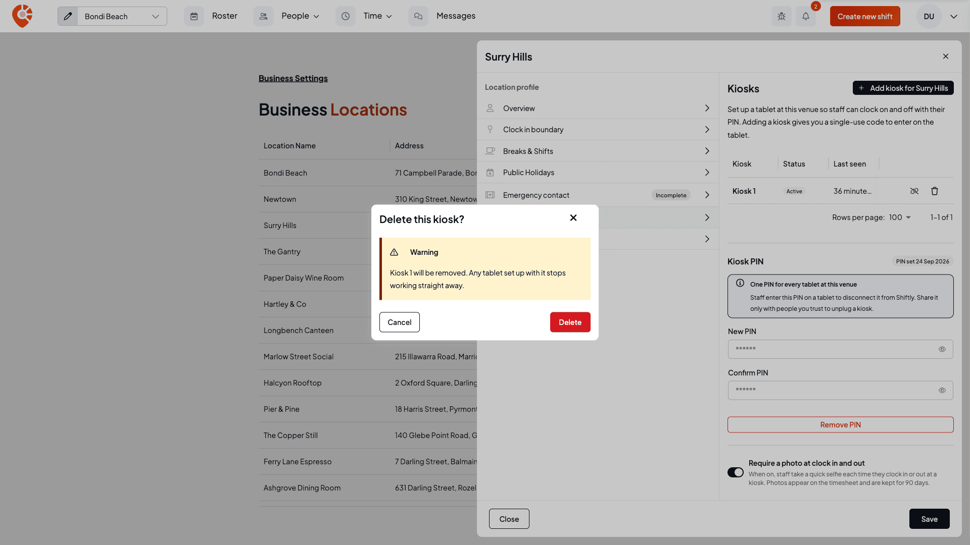Click the Close button at panel bottom

point(509,519)
